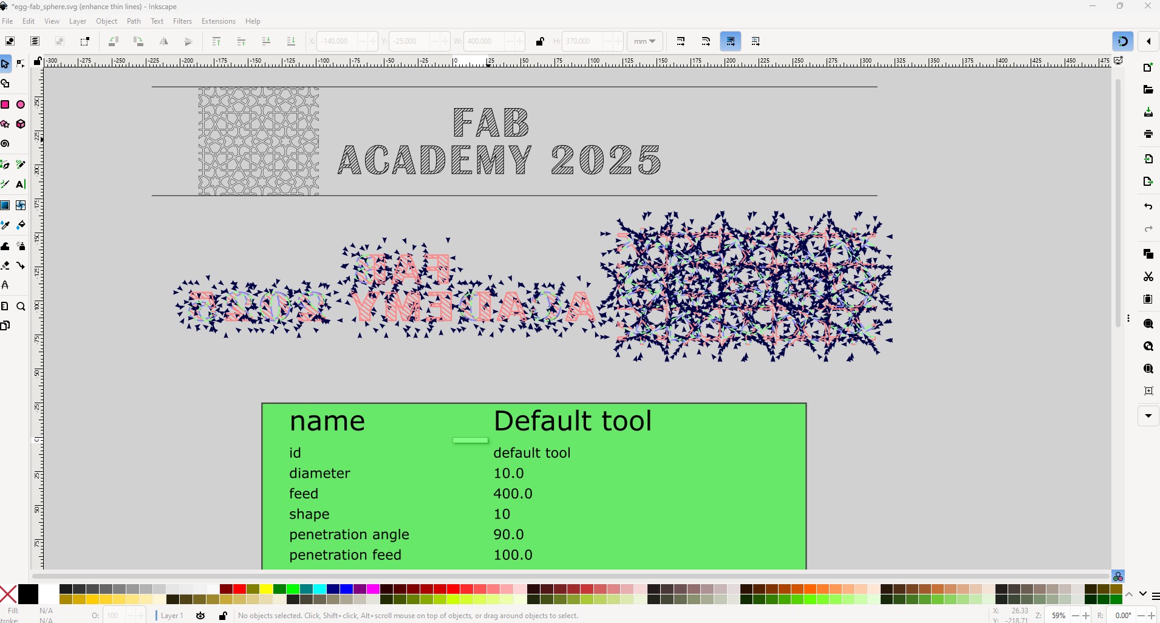Select the Spiral tool
The height and width of the screenshot is (623, 1160).
[x=5, y=144]
